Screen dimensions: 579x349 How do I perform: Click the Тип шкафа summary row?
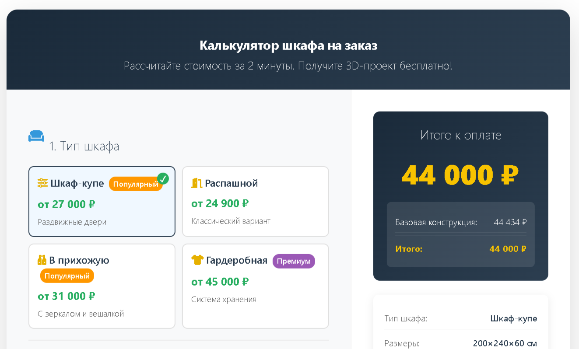(x=460, y=318)
